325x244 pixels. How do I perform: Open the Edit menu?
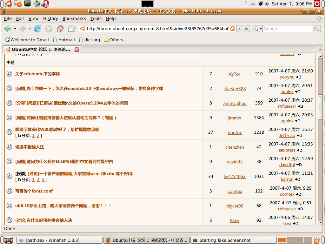(20, 19)
